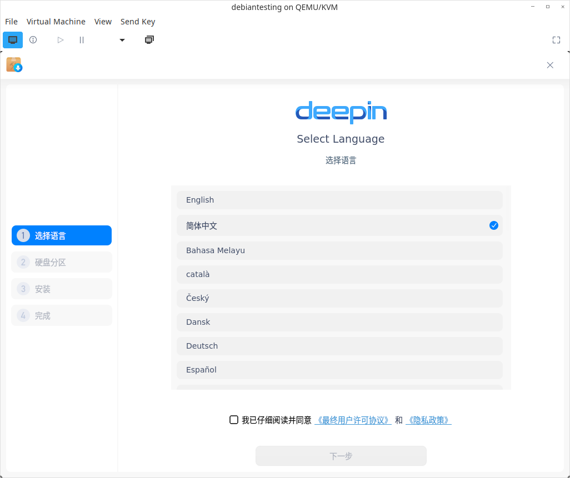570x478 pixels.
Task: Select English language
Action: pos(339,200)
